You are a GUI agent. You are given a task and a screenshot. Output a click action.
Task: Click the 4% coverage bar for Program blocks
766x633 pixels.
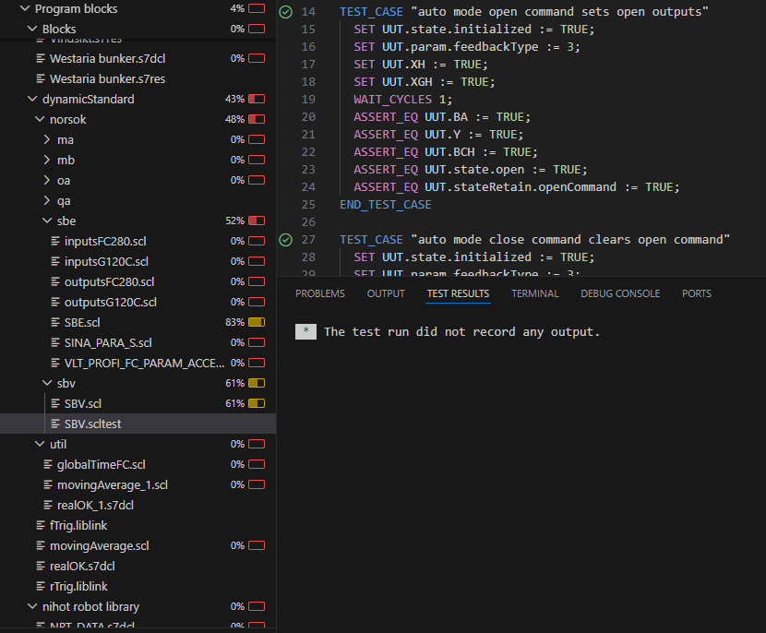[x=257, y=9]
